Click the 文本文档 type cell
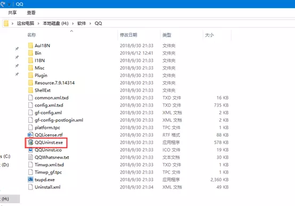The width and height of the screenshot is (295, 206). coord(171,157)
